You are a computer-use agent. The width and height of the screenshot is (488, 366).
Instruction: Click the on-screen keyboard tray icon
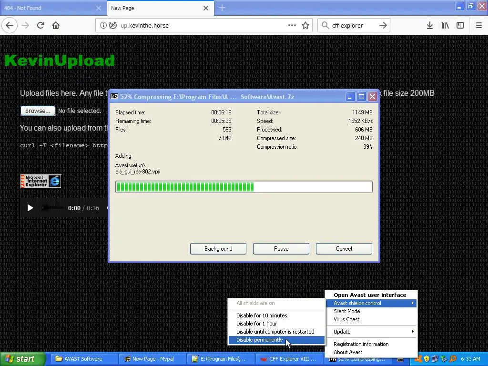400,360
